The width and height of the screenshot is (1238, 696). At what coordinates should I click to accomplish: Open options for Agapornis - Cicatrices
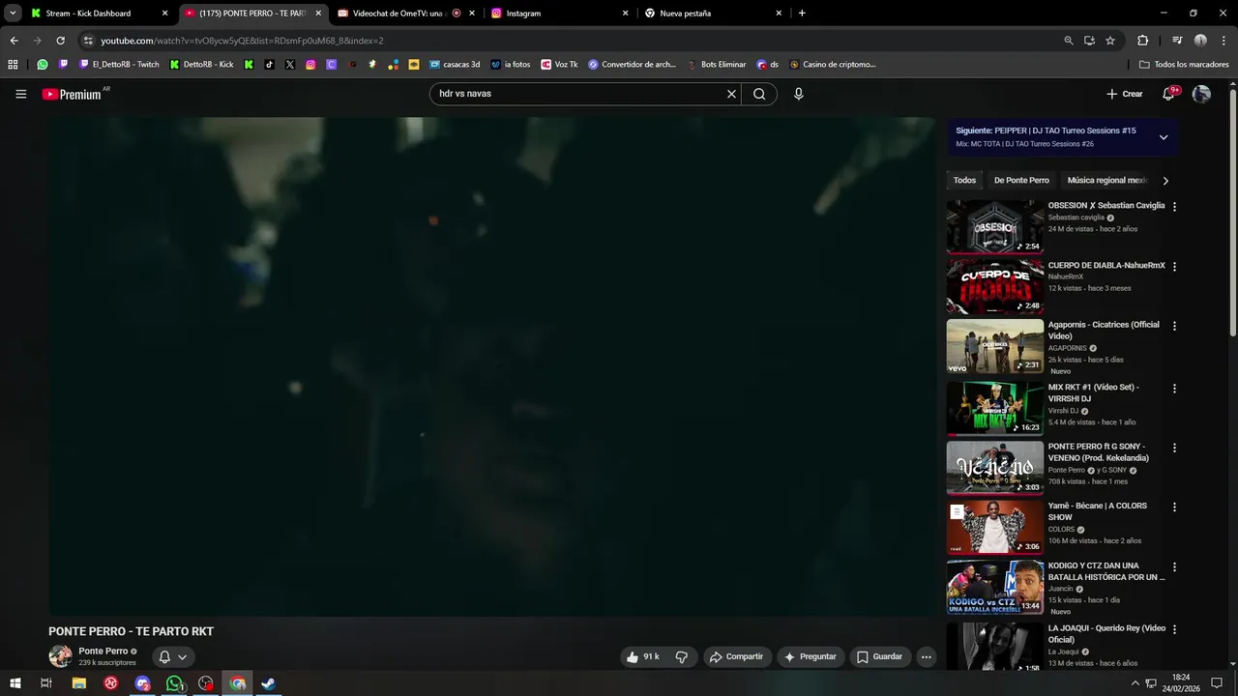1174,326
